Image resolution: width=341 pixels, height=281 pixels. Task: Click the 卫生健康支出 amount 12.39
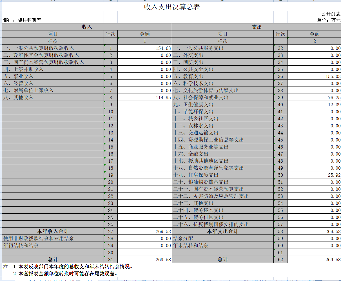point(314,105)
